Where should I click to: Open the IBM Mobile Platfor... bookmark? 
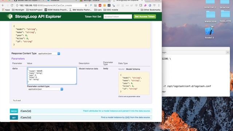80,10
